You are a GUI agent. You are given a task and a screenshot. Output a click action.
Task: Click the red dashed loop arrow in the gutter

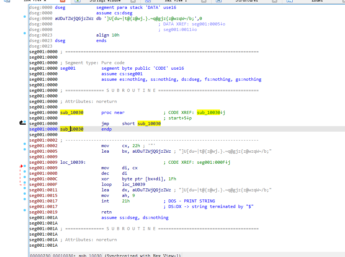coord(21,175)
